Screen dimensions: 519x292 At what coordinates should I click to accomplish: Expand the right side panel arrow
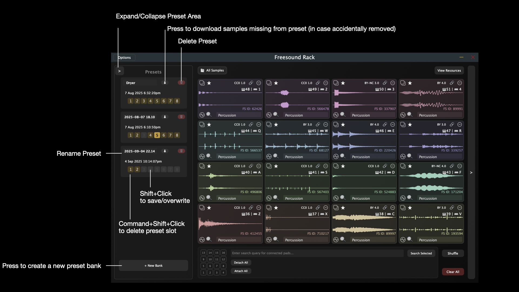(471, 172)
